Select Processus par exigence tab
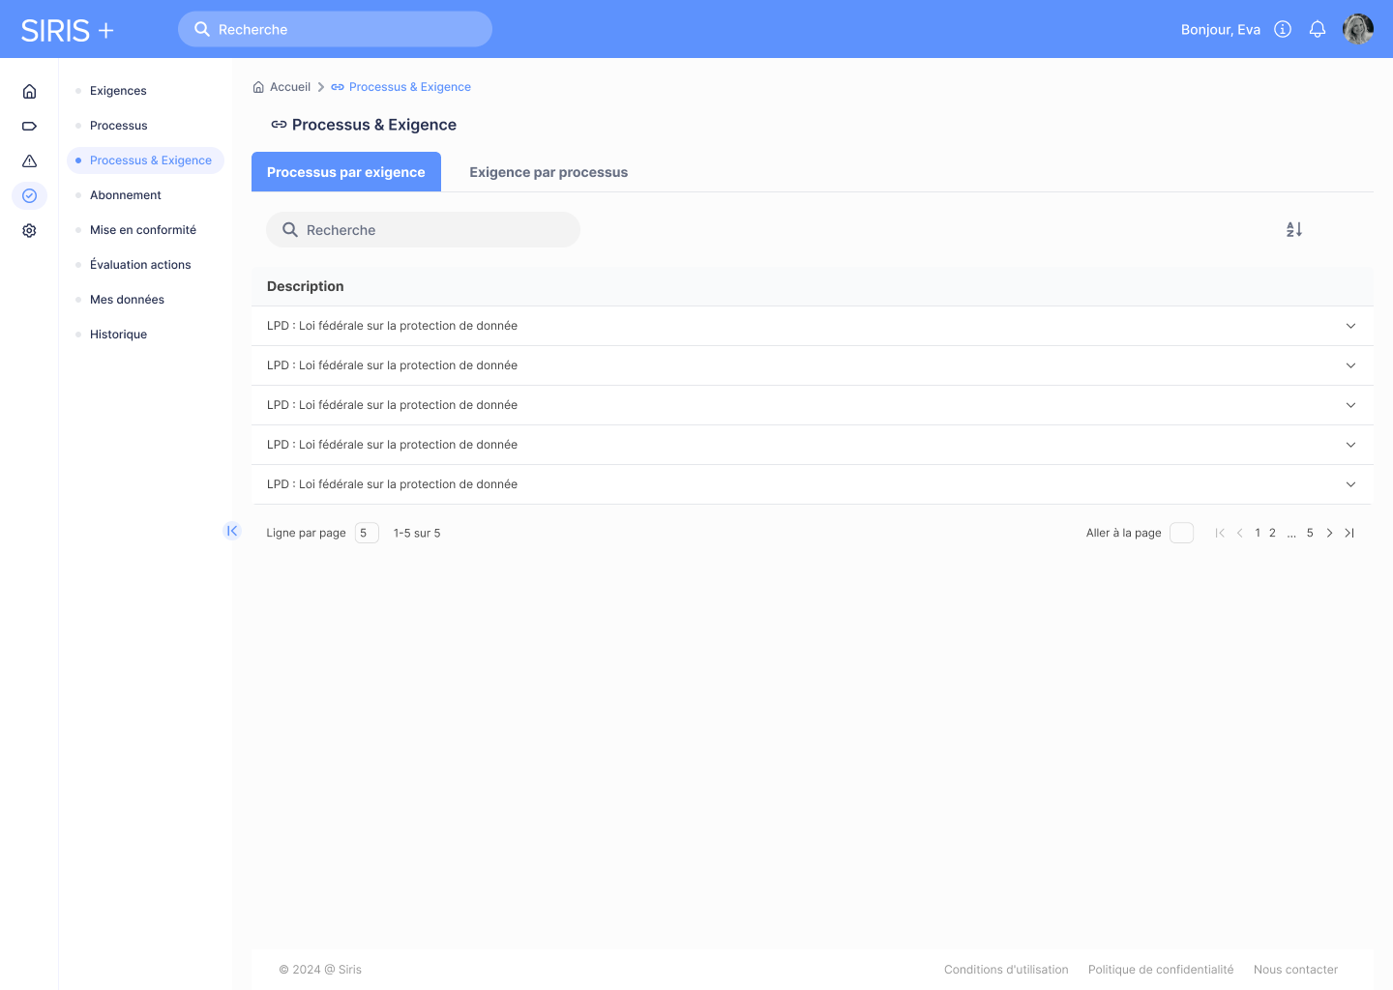This screenshot has height=990, width=1393. click(x=345, y=172)
